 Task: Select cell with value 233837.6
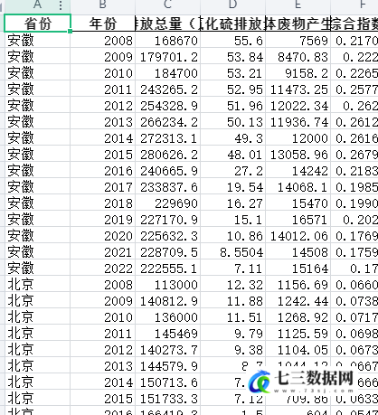[x=167, y=187]
